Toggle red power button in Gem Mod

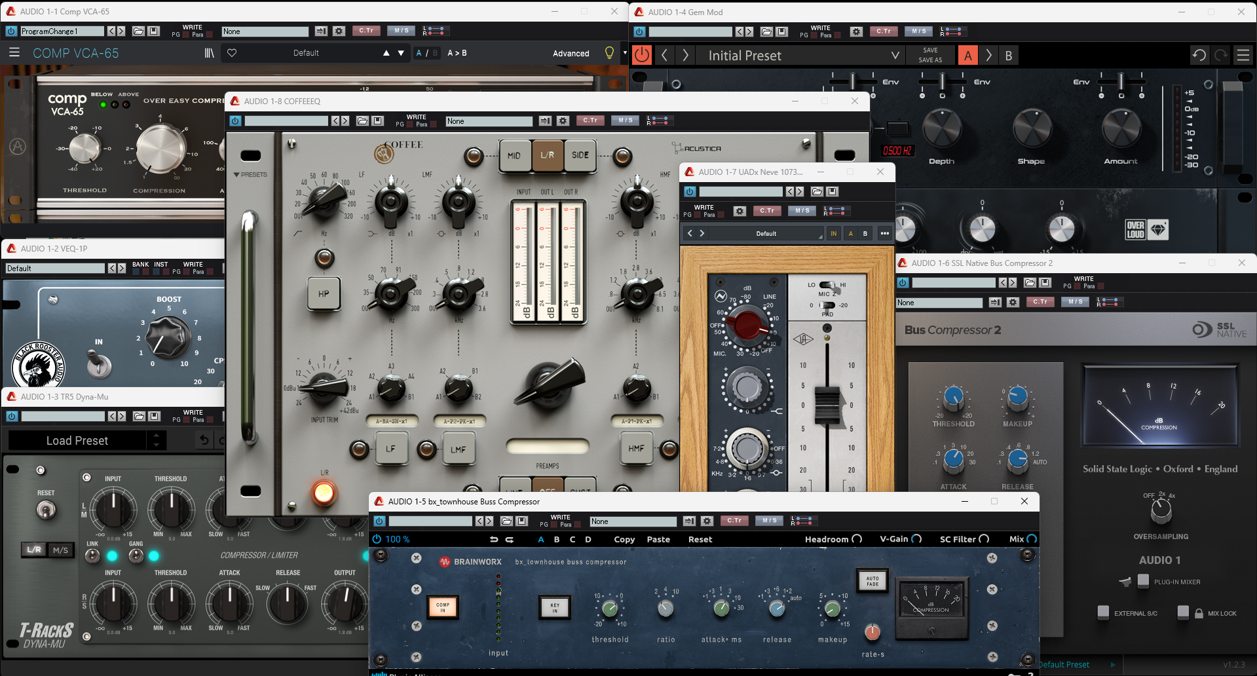pos(642,55)
